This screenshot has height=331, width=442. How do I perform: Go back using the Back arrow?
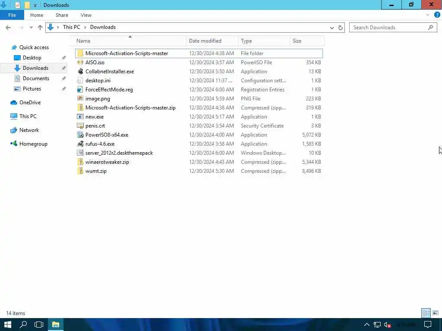click(x=8, y=27)
